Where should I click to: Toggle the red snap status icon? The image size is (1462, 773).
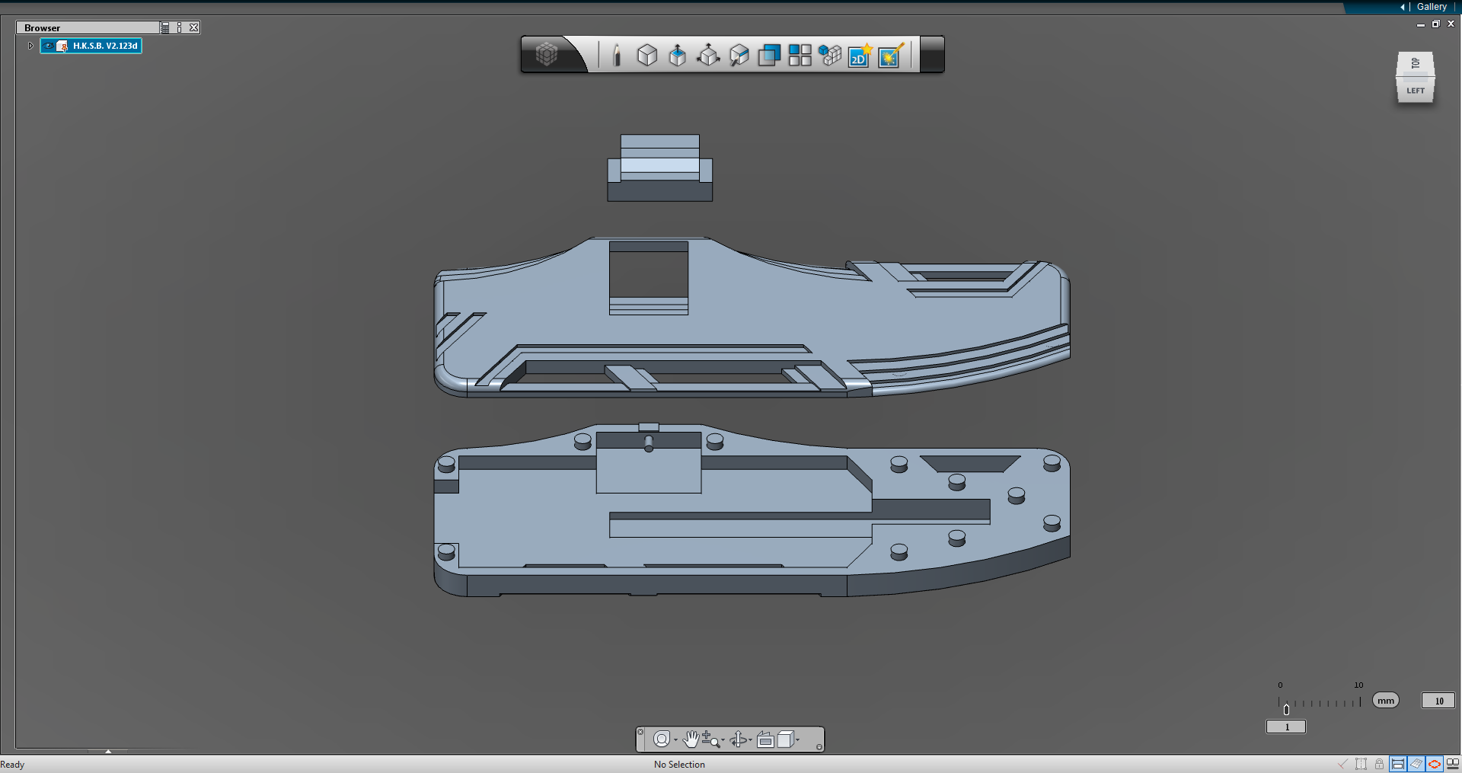(x=1435, y=764)
